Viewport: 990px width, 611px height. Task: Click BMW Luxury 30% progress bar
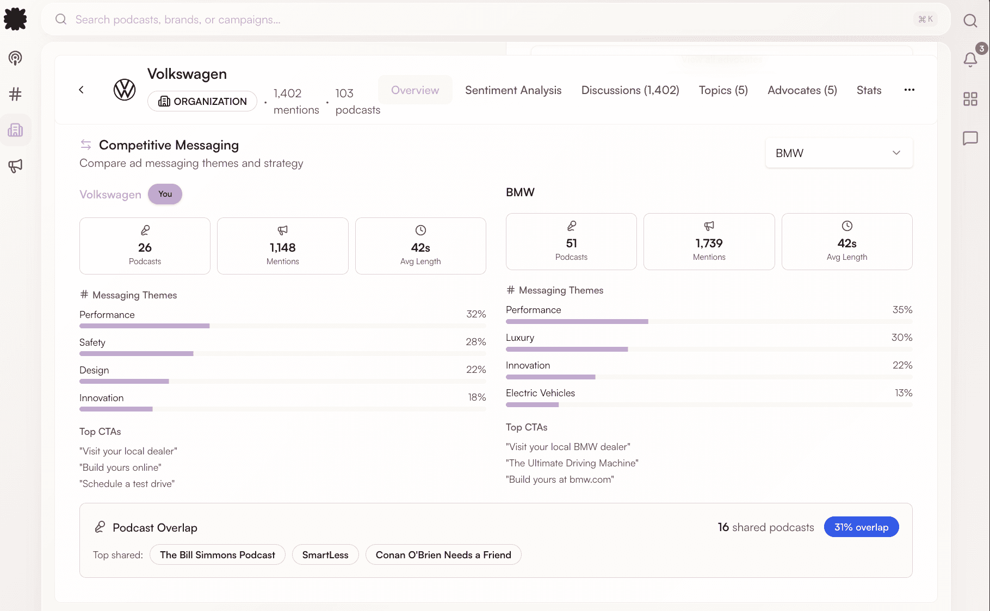709,349
